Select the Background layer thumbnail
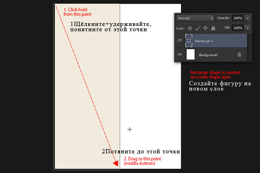The height and width of the screenshot is (173, 260). click(190, 54)
